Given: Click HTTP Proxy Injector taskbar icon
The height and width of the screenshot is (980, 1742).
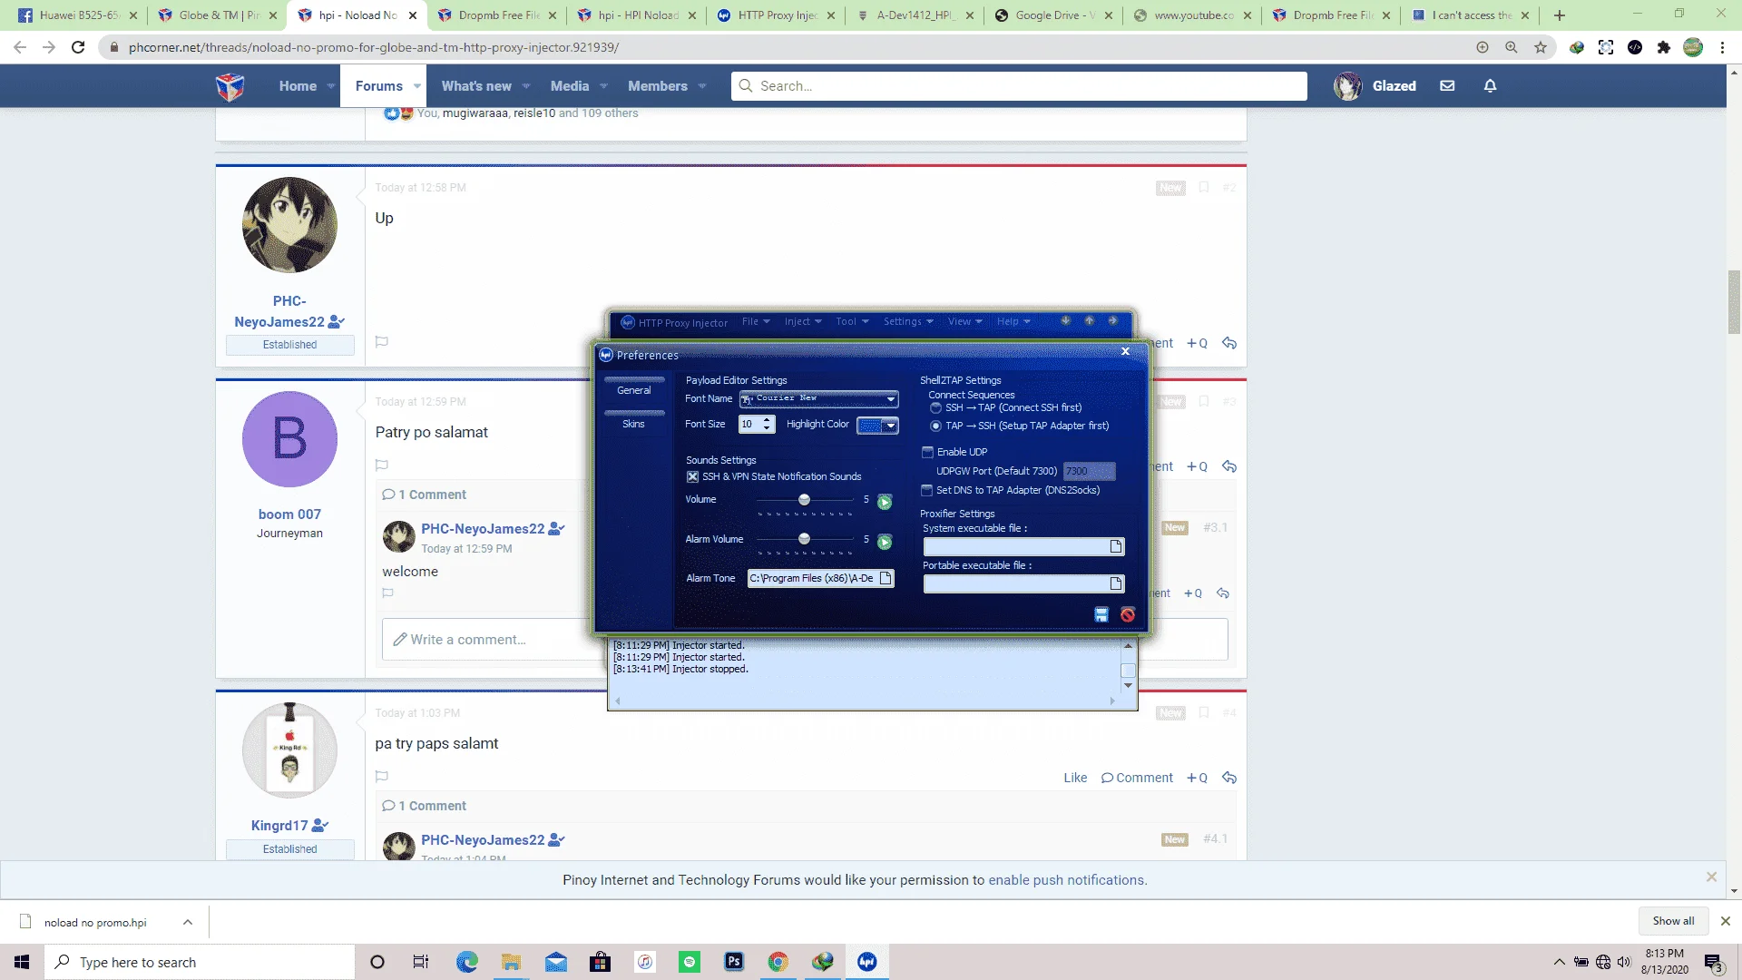Looking at the screenshot, I should pyautogui.click(x=867, y=962).
